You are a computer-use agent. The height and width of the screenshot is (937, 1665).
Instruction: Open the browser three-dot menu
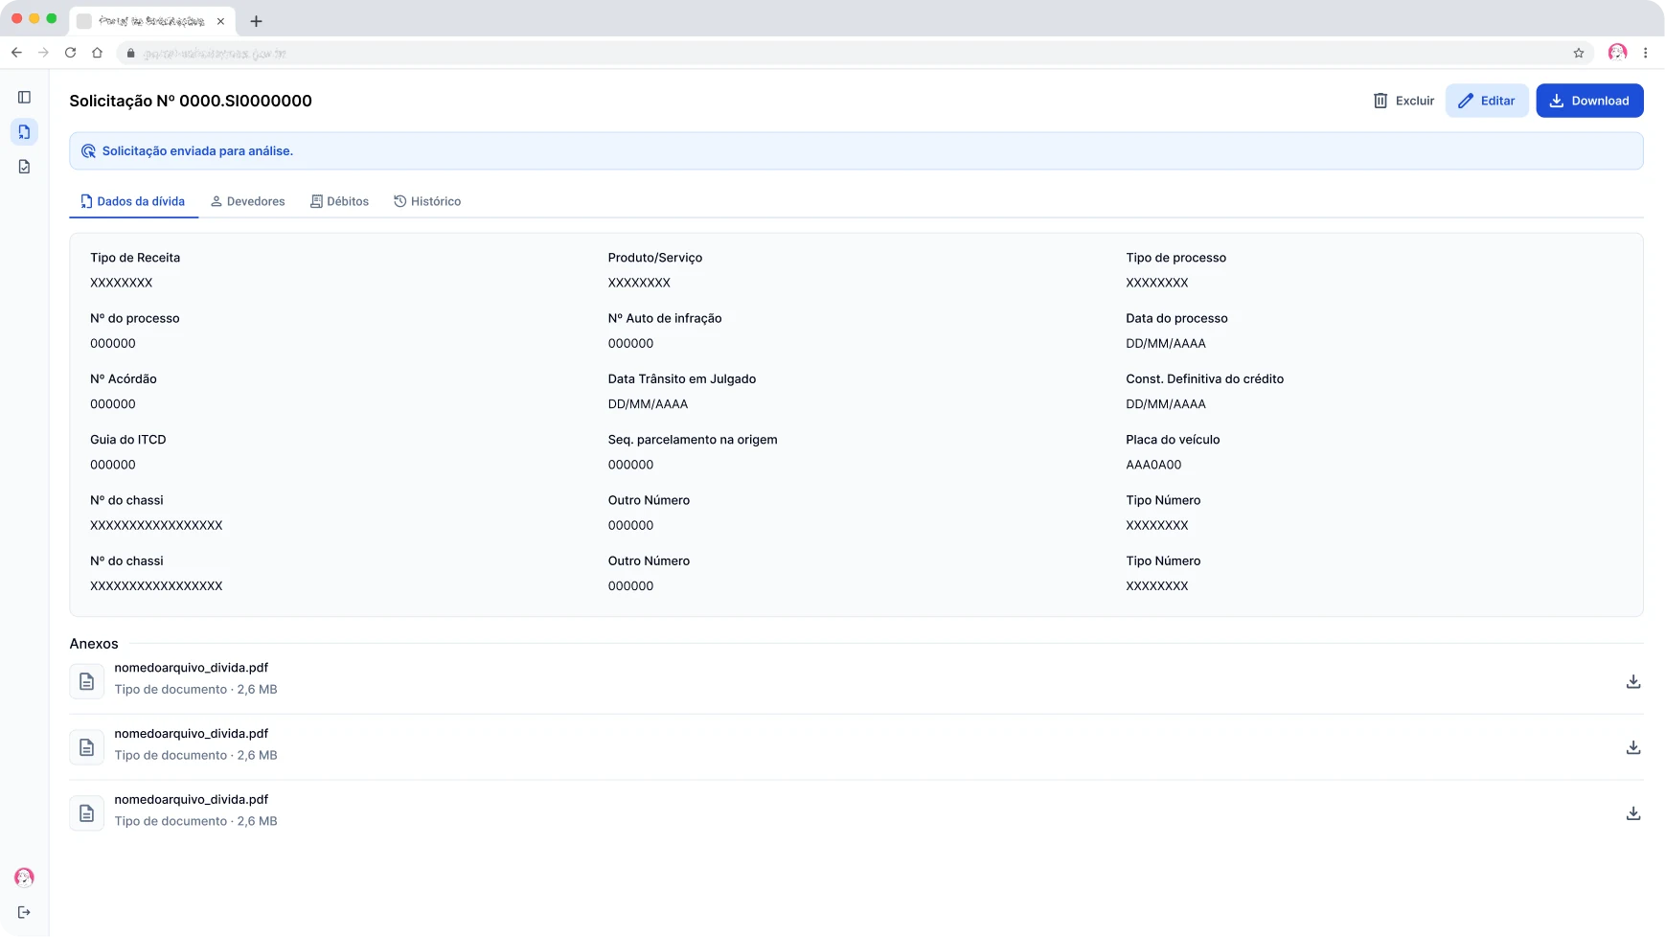click(x=1646, y=53)
